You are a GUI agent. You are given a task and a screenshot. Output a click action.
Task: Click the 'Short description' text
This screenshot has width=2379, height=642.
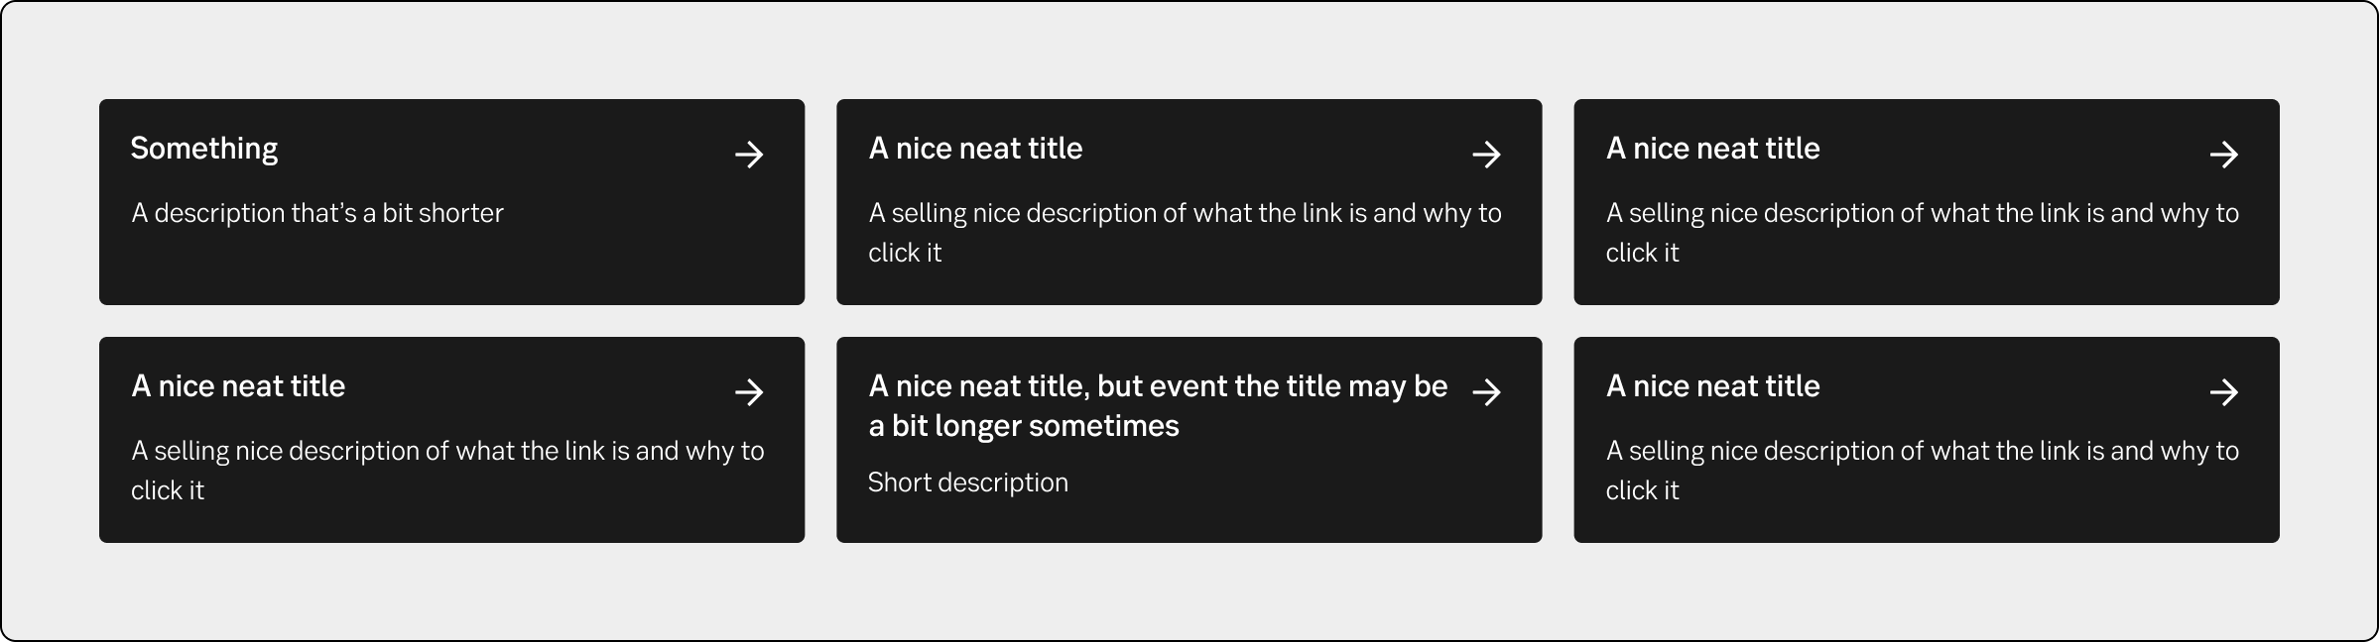(968, 482)
